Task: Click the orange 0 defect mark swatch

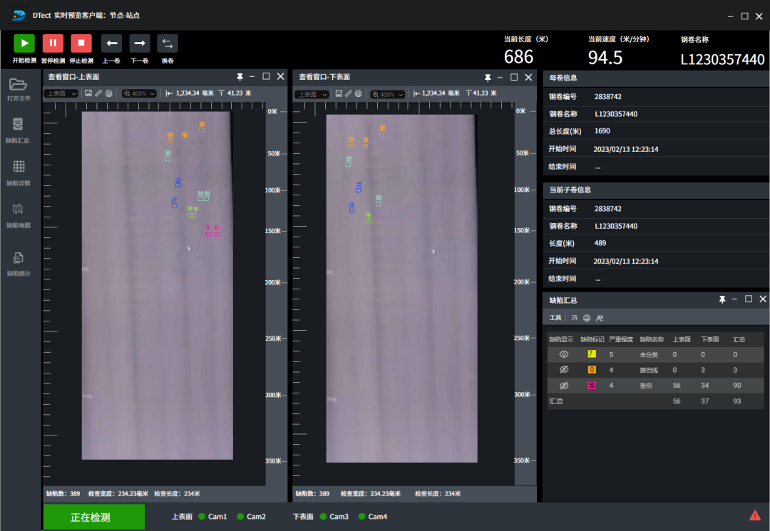Action: coord(592,369)
